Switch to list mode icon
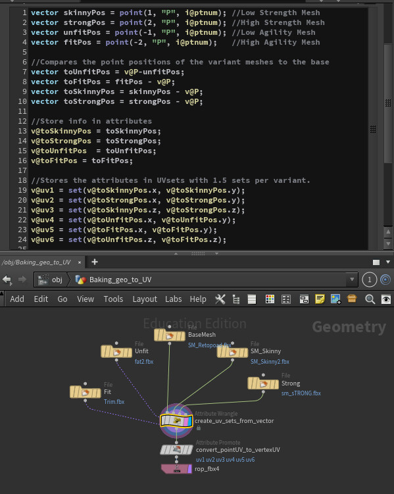The width and height of the screenshot is (394, 494). 252,299
